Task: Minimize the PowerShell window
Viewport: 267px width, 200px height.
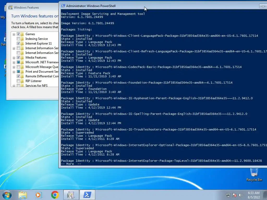Action: point(263,6)
